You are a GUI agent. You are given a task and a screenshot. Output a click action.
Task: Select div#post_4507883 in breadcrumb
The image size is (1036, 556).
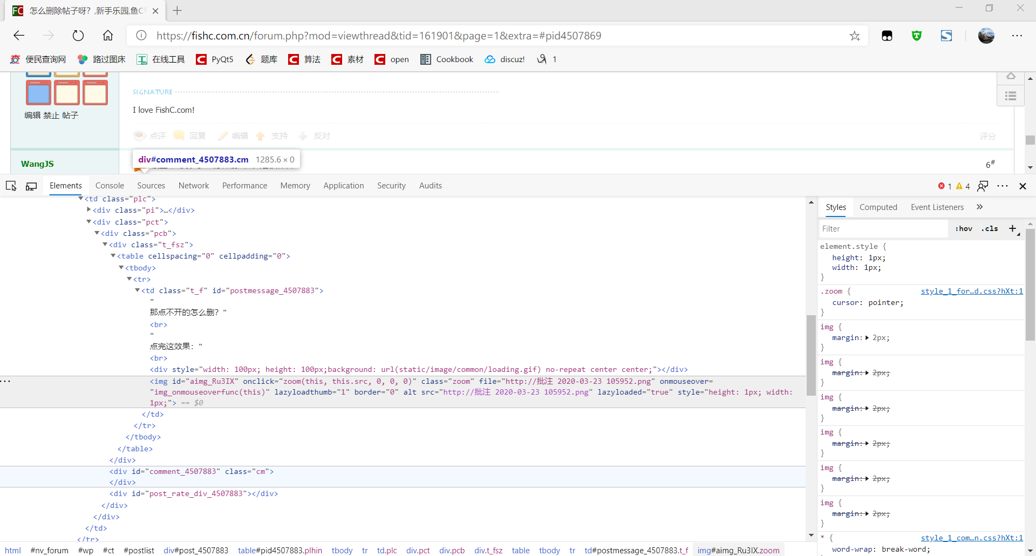coord(196,551)
